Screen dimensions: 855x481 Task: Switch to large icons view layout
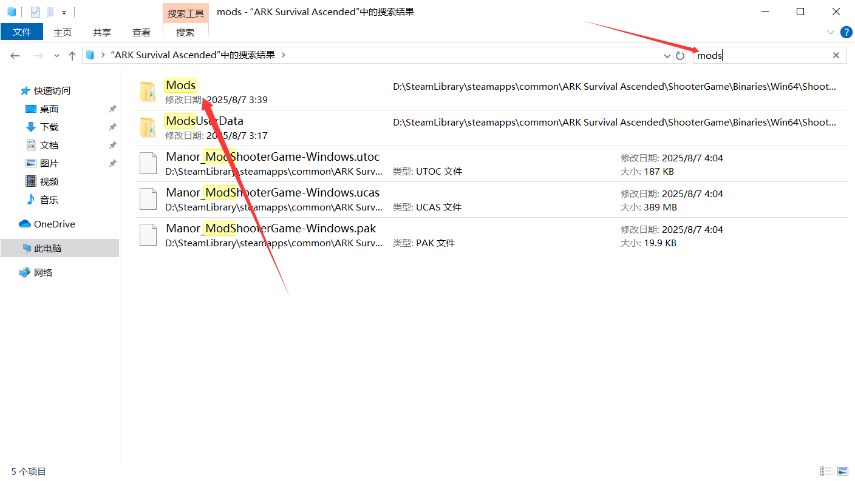pyautogui.click(x=842, y=471)
